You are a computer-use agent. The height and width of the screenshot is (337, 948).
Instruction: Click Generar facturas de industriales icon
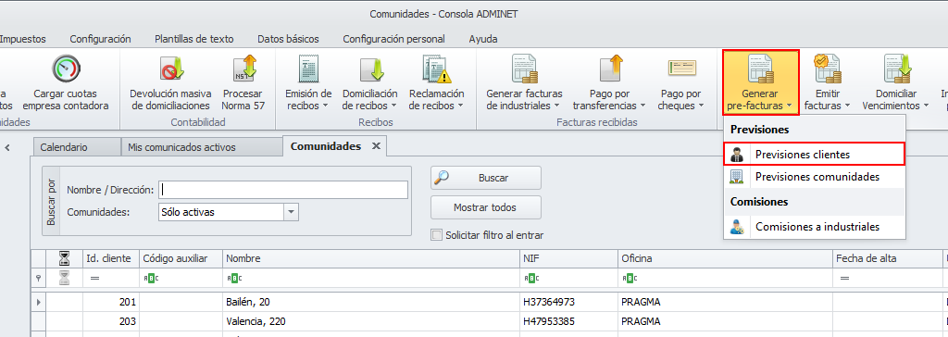pyautogui.click(x=524, y=69)
